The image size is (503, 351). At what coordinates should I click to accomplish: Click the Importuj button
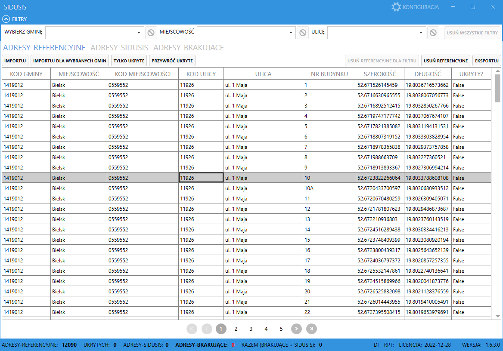16,61
